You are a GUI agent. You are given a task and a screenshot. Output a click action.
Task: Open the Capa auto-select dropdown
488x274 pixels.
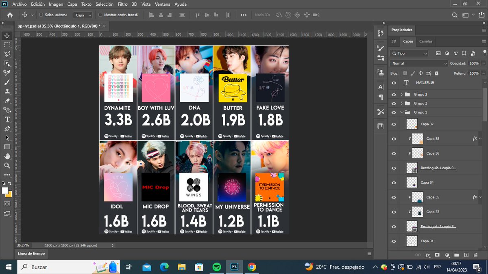click(x=83, y=15)
